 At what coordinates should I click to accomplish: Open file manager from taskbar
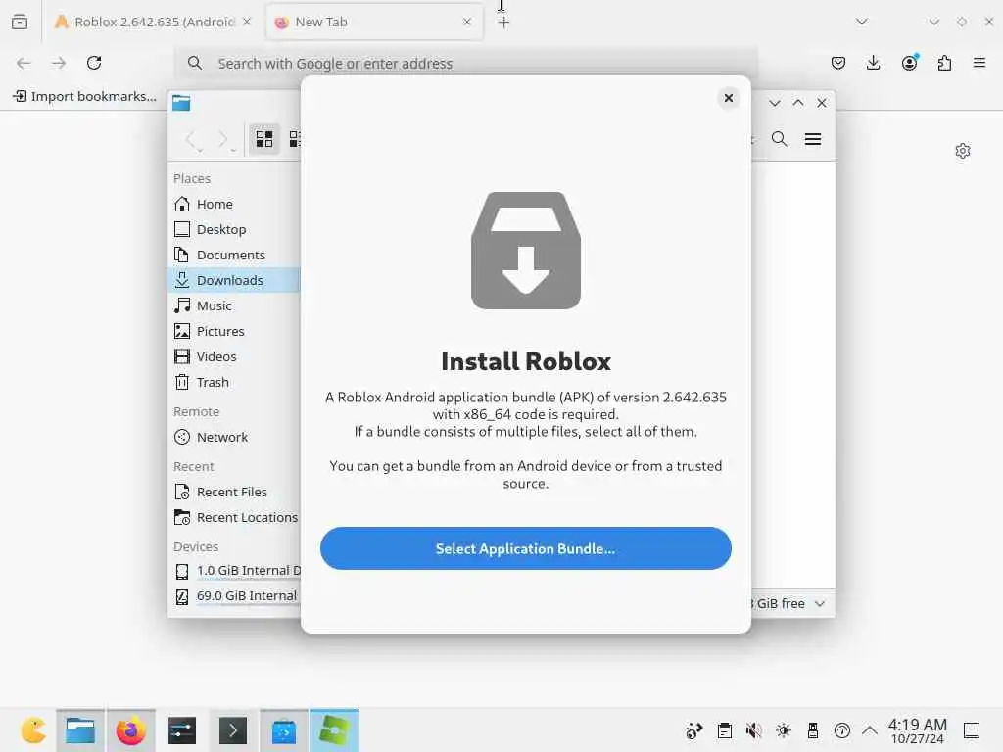point(80,730)
